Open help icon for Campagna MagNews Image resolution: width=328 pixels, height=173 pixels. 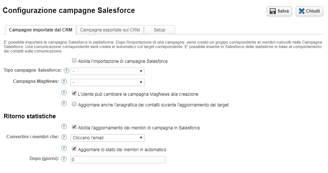[64, 81]
